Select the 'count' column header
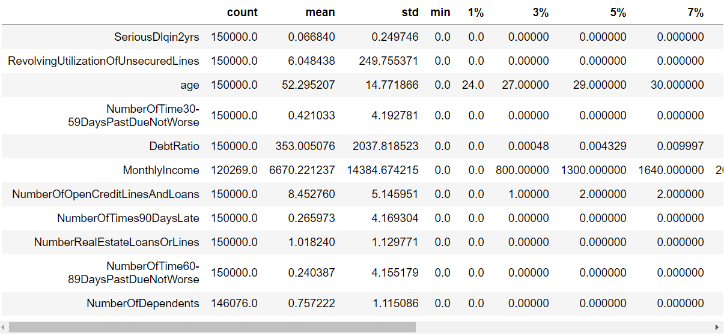The width and height of the screenshot is (724, 336). point(242,12)
